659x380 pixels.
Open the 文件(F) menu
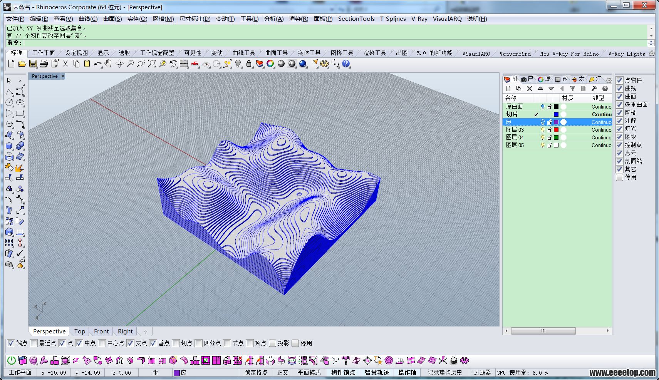pos(15,19)
